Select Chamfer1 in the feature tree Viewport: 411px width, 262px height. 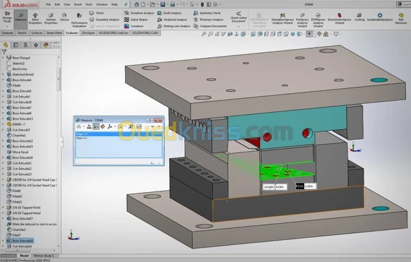click(19, 135)
